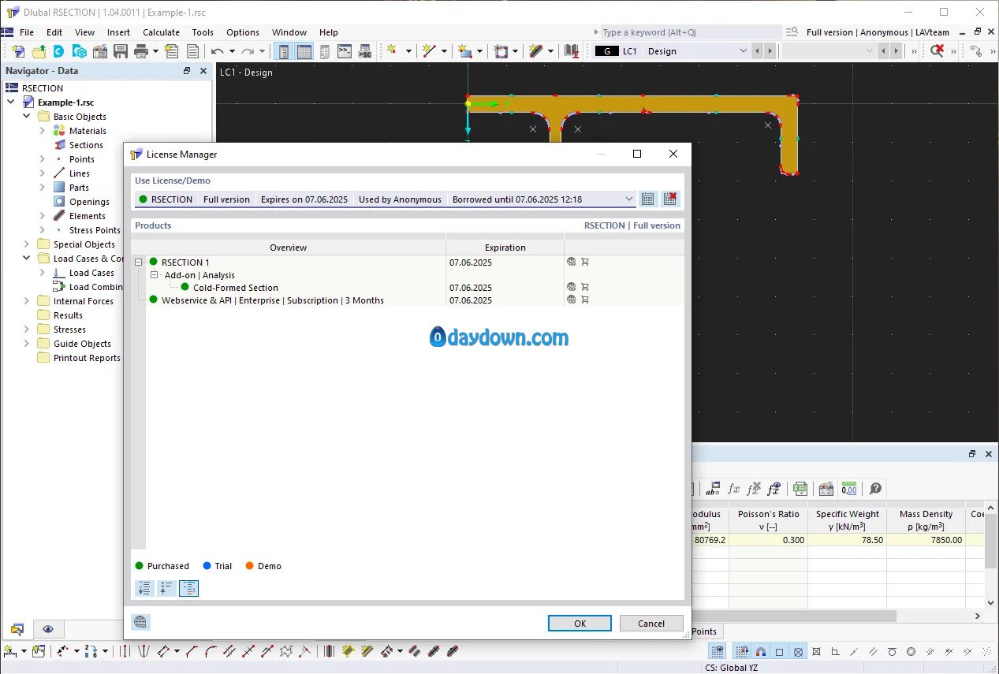Click the open file folder icon in toolbar

pos(39,51)
